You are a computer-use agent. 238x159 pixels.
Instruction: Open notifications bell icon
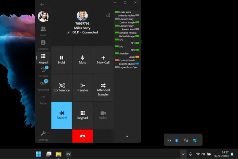tap(232, 154)
